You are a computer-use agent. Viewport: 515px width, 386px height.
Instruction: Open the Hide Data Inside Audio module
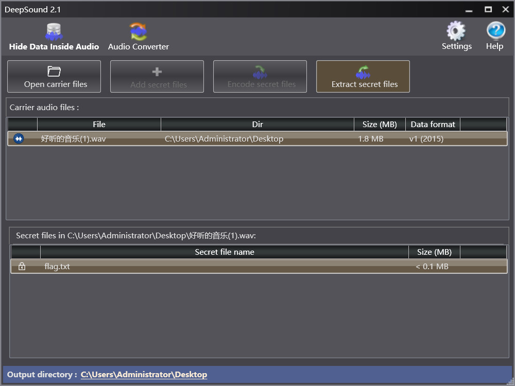[54, 37]
